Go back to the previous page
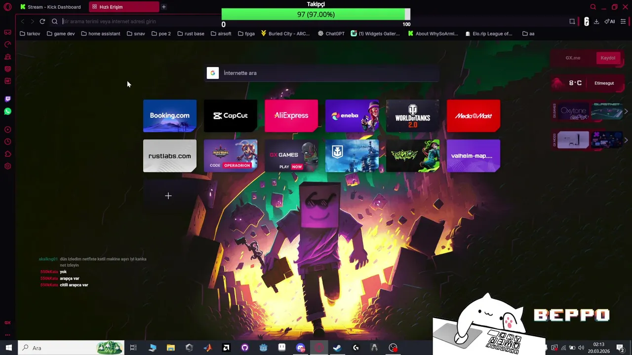The image size is (632, 355). [x=22, y=21]
